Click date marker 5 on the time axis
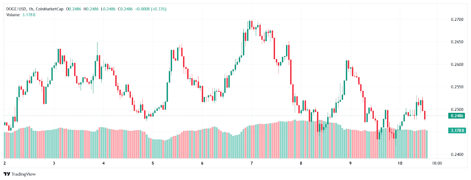Viewport: 471px width, 180px height. pyautogui.click(x=153, y=163)
